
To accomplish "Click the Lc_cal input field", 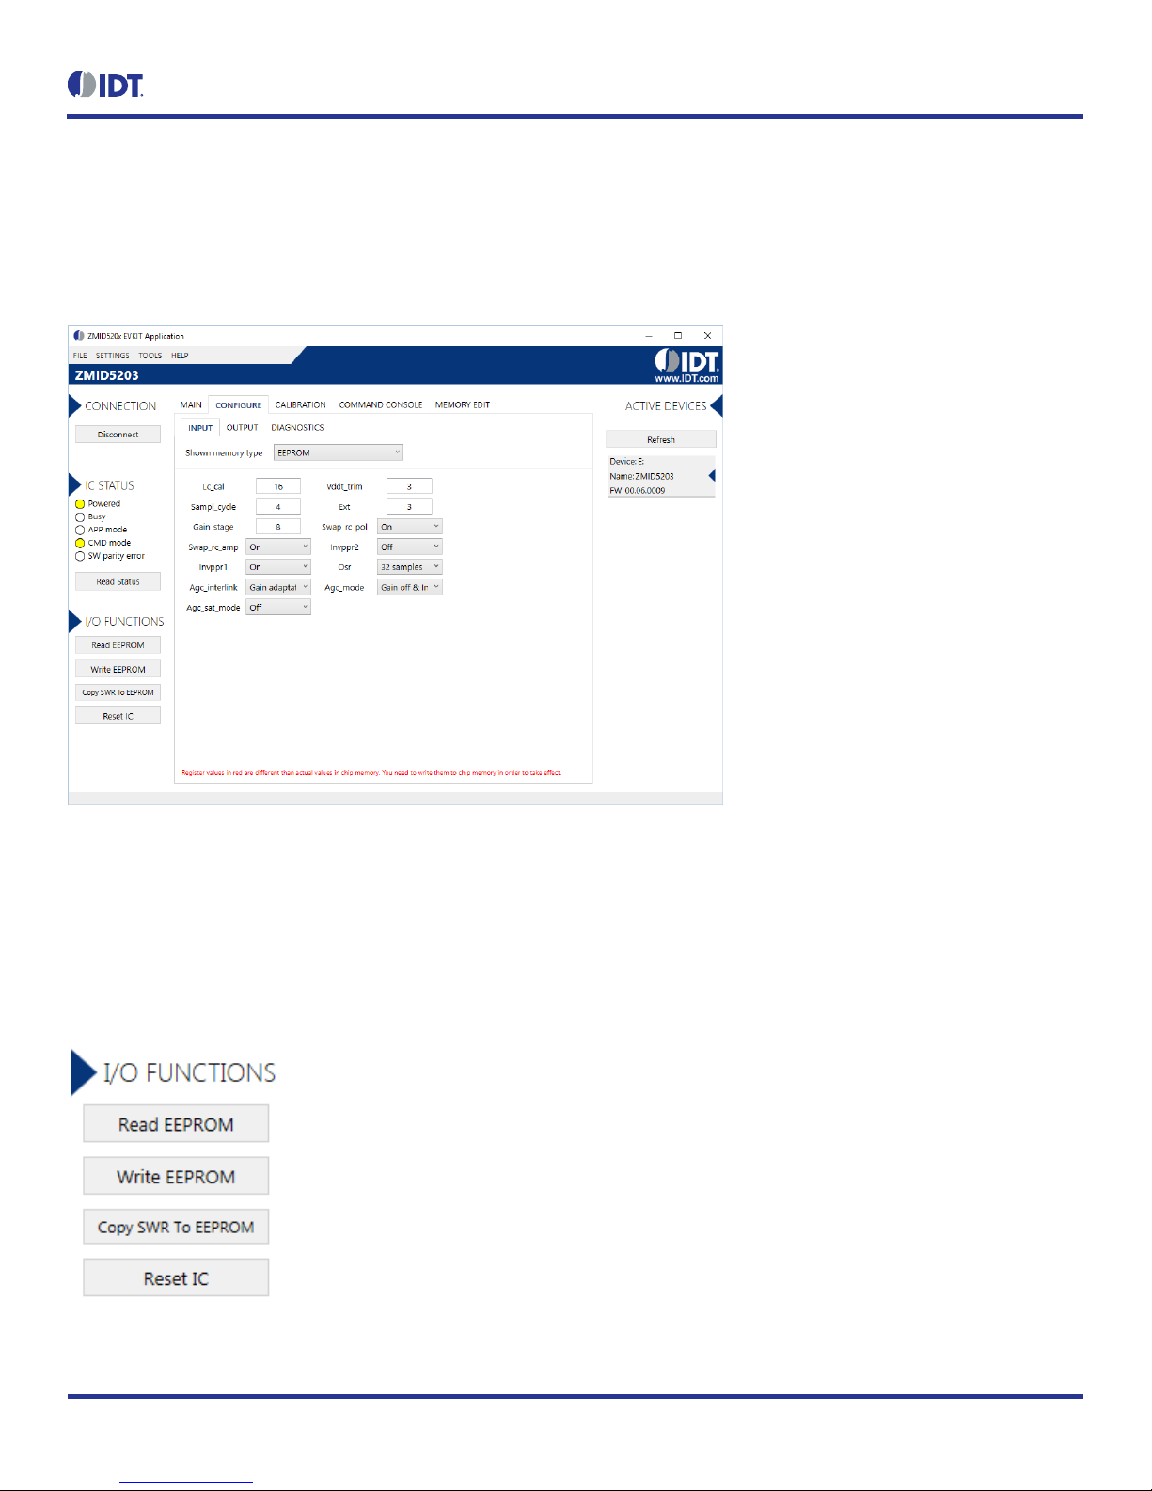I will 278,486.
